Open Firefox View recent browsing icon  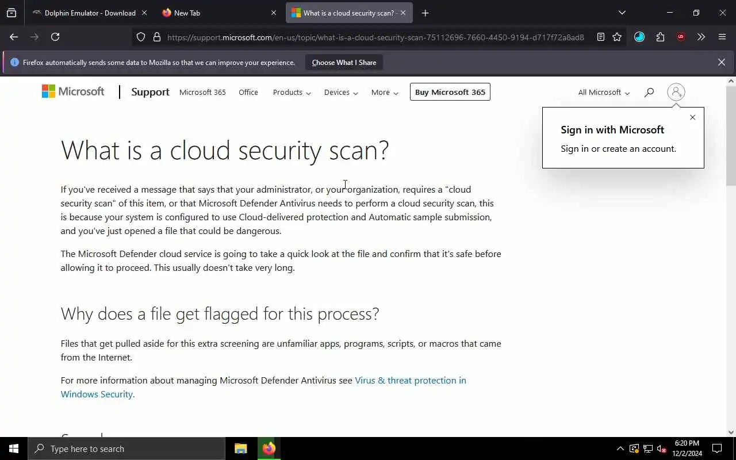(x=11, y=13)
